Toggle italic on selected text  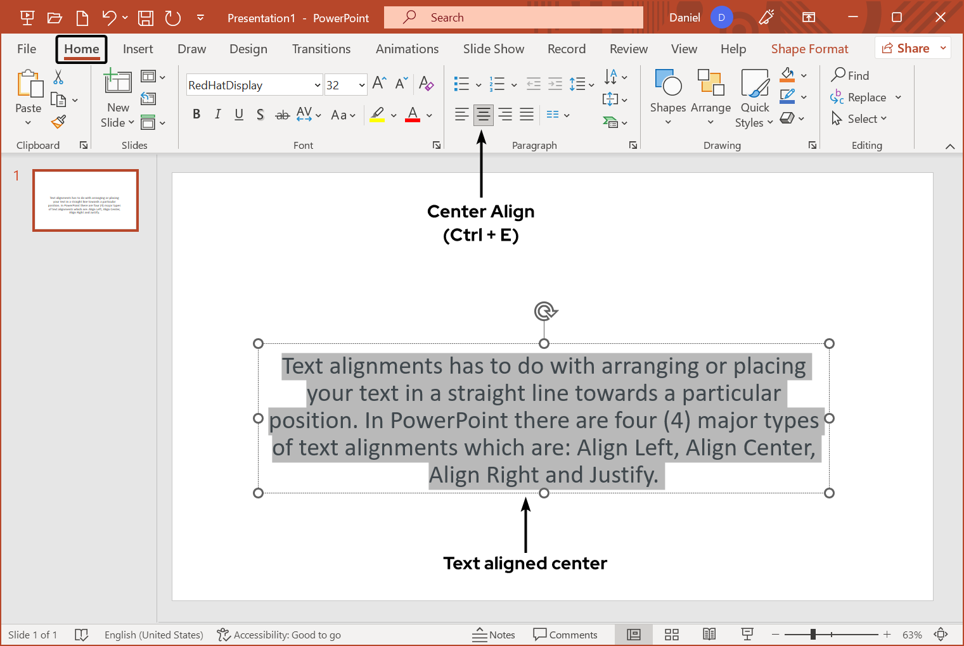[x=217, y=115]
